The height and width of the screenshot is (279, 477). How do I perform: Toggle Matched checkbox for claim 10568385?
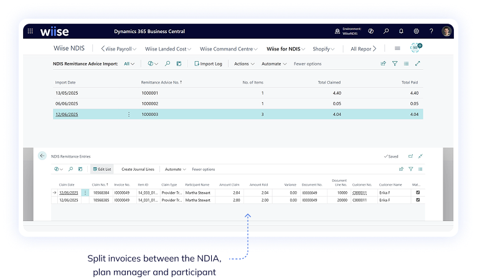[418, 200]
